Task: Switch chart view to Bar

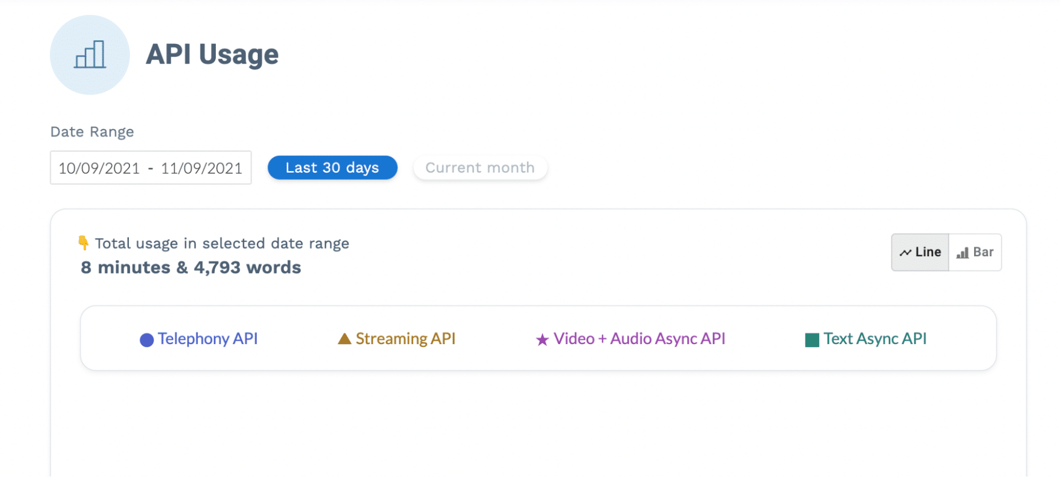Action: pos(976,253)
